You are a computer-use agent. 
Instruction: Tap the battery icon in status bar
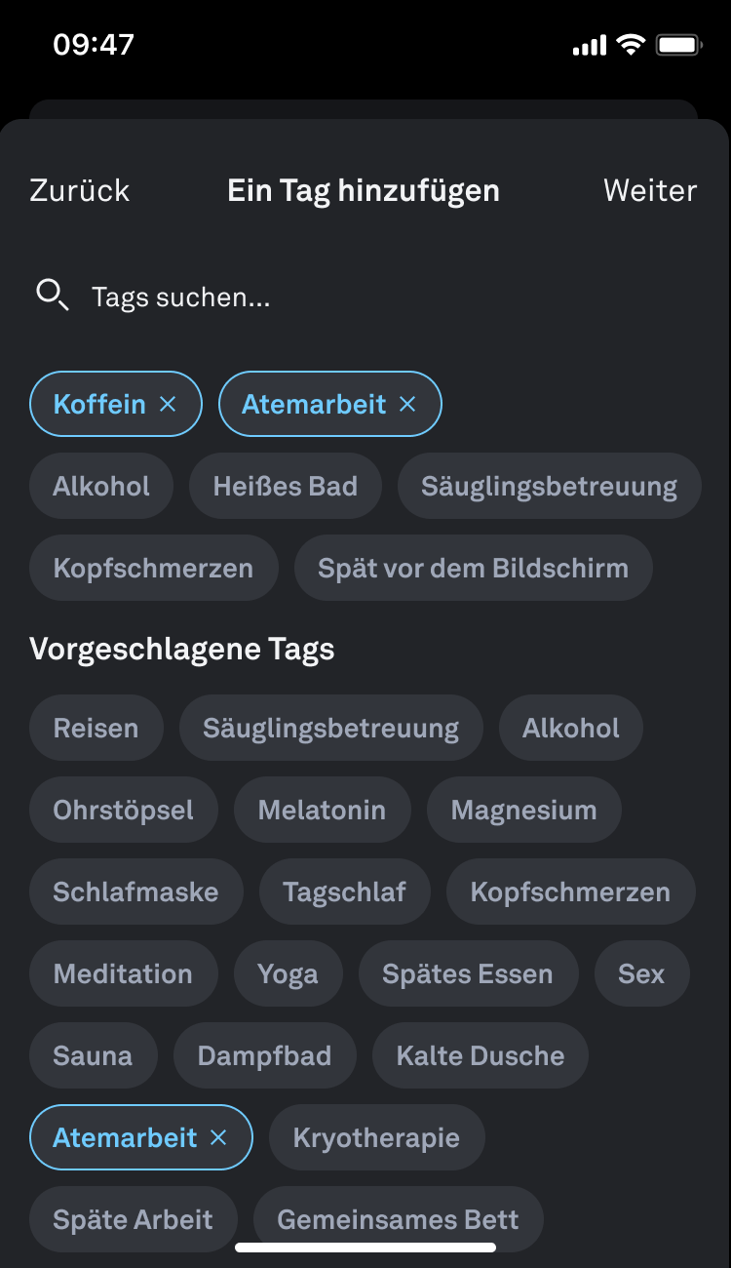pyautogui.click(x=678, y=45)
